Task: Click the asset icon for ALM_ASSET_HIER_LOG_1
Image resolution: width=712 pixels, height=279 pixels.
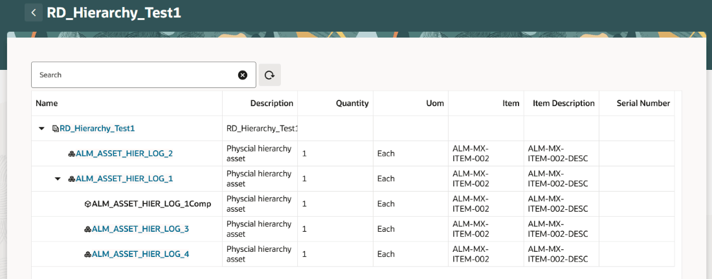Action: [x=72, y=179]
